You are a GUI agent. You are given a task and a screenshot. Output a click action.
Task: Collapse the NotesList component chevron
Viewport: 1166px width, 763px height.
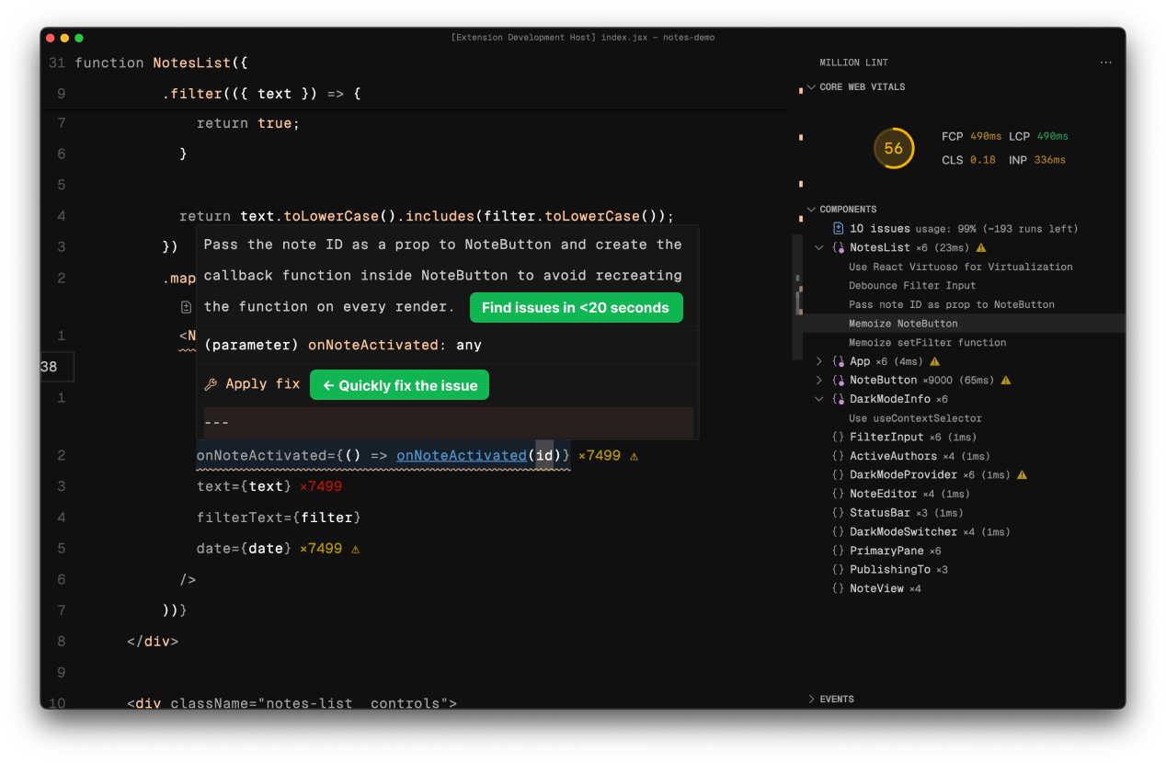(819, 247)
